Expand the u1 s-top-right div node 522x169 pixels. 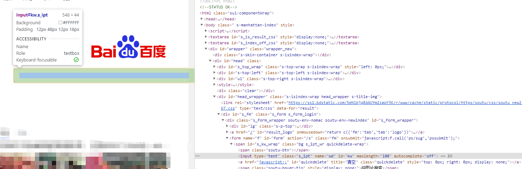[x=215, y=79]
